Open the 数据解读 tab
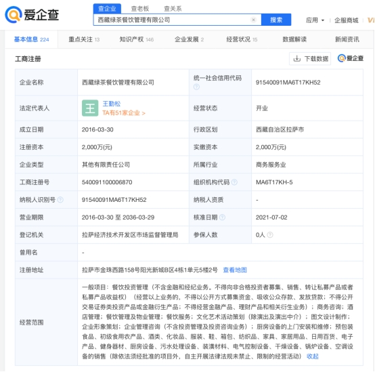Image resolution: width=375 pixels, height=372 pixels. pos(294,39)
